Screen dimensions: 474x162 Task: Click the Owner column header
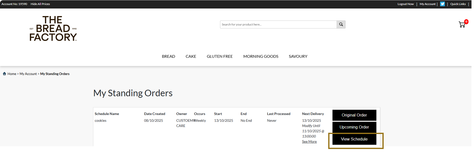click(182, 114)
